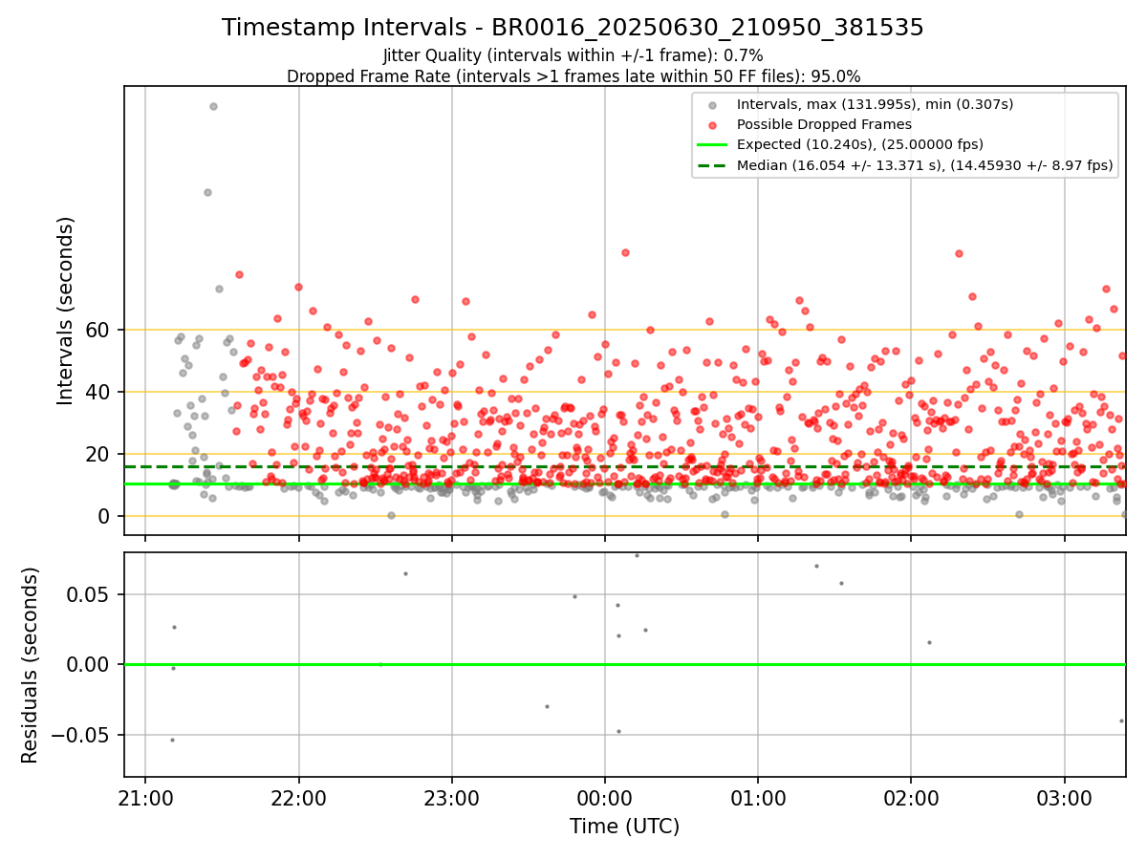Viewport: 1147px width, 860px height.
Task: Click the 'Residuals (seconds)' y-axis label
Action: coord(31,665)
